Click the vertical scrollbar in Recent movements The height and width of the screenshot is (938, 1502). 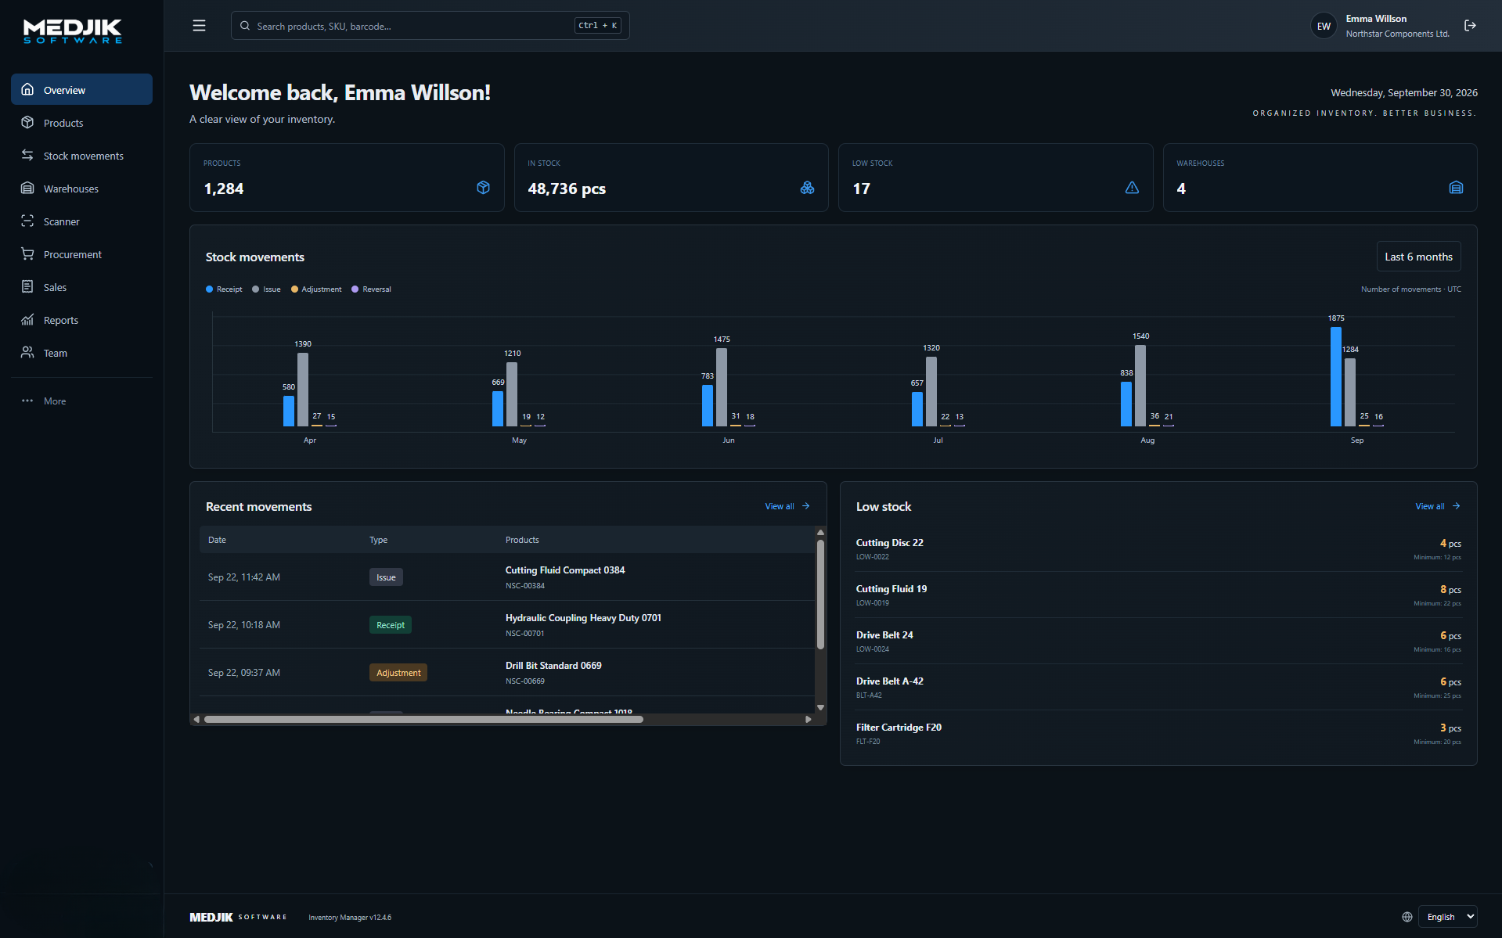[x=820, y=595]
